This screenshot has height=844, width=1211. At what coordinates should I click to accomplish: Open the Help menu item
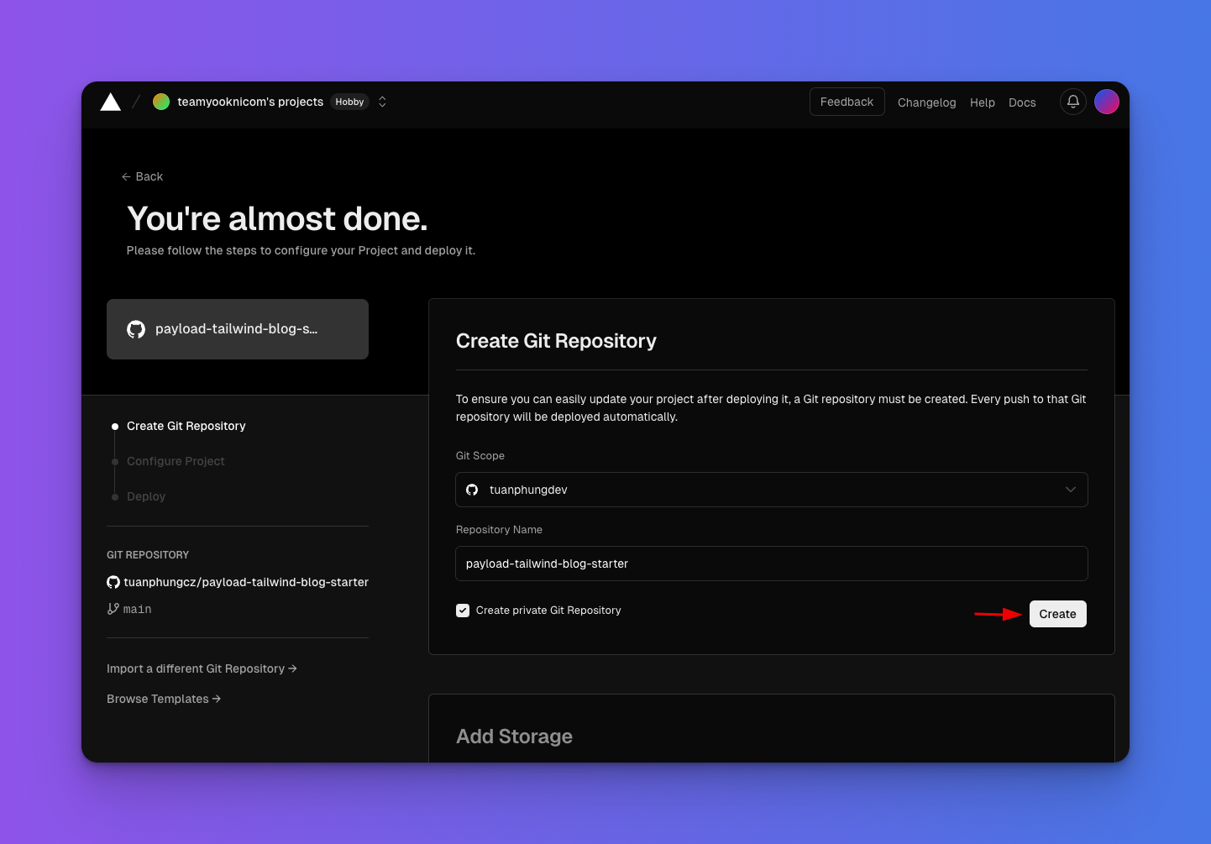(x=983, y=102)
